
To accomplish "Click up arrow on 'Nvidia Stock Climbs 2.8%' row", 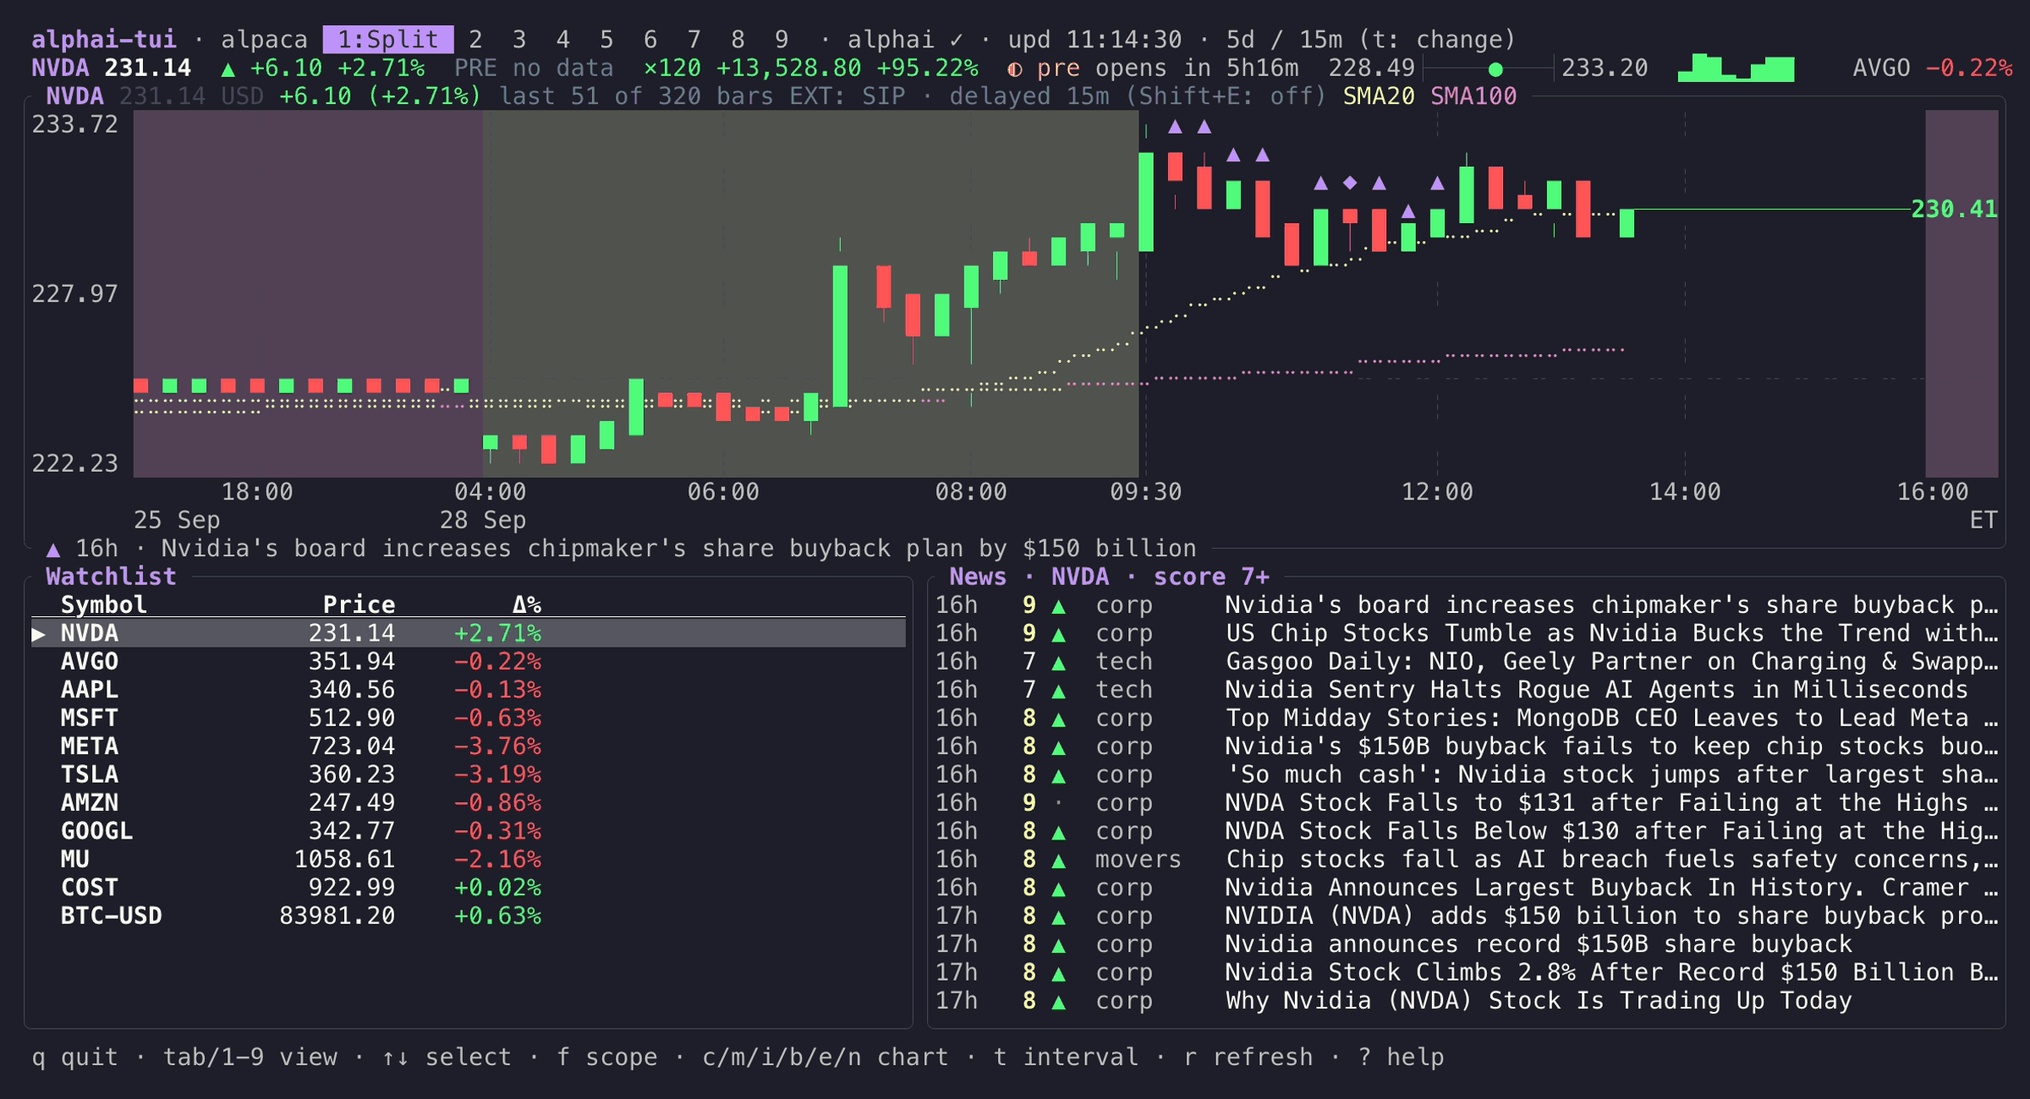I will 1058,974.
